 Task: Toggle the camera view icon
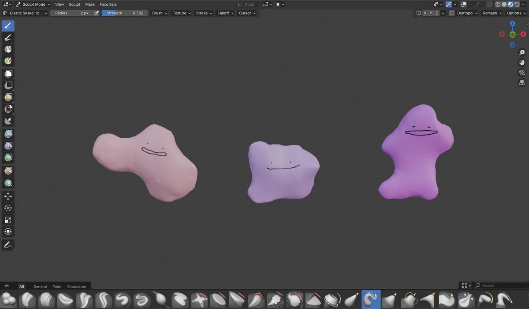tap(522, 73)
